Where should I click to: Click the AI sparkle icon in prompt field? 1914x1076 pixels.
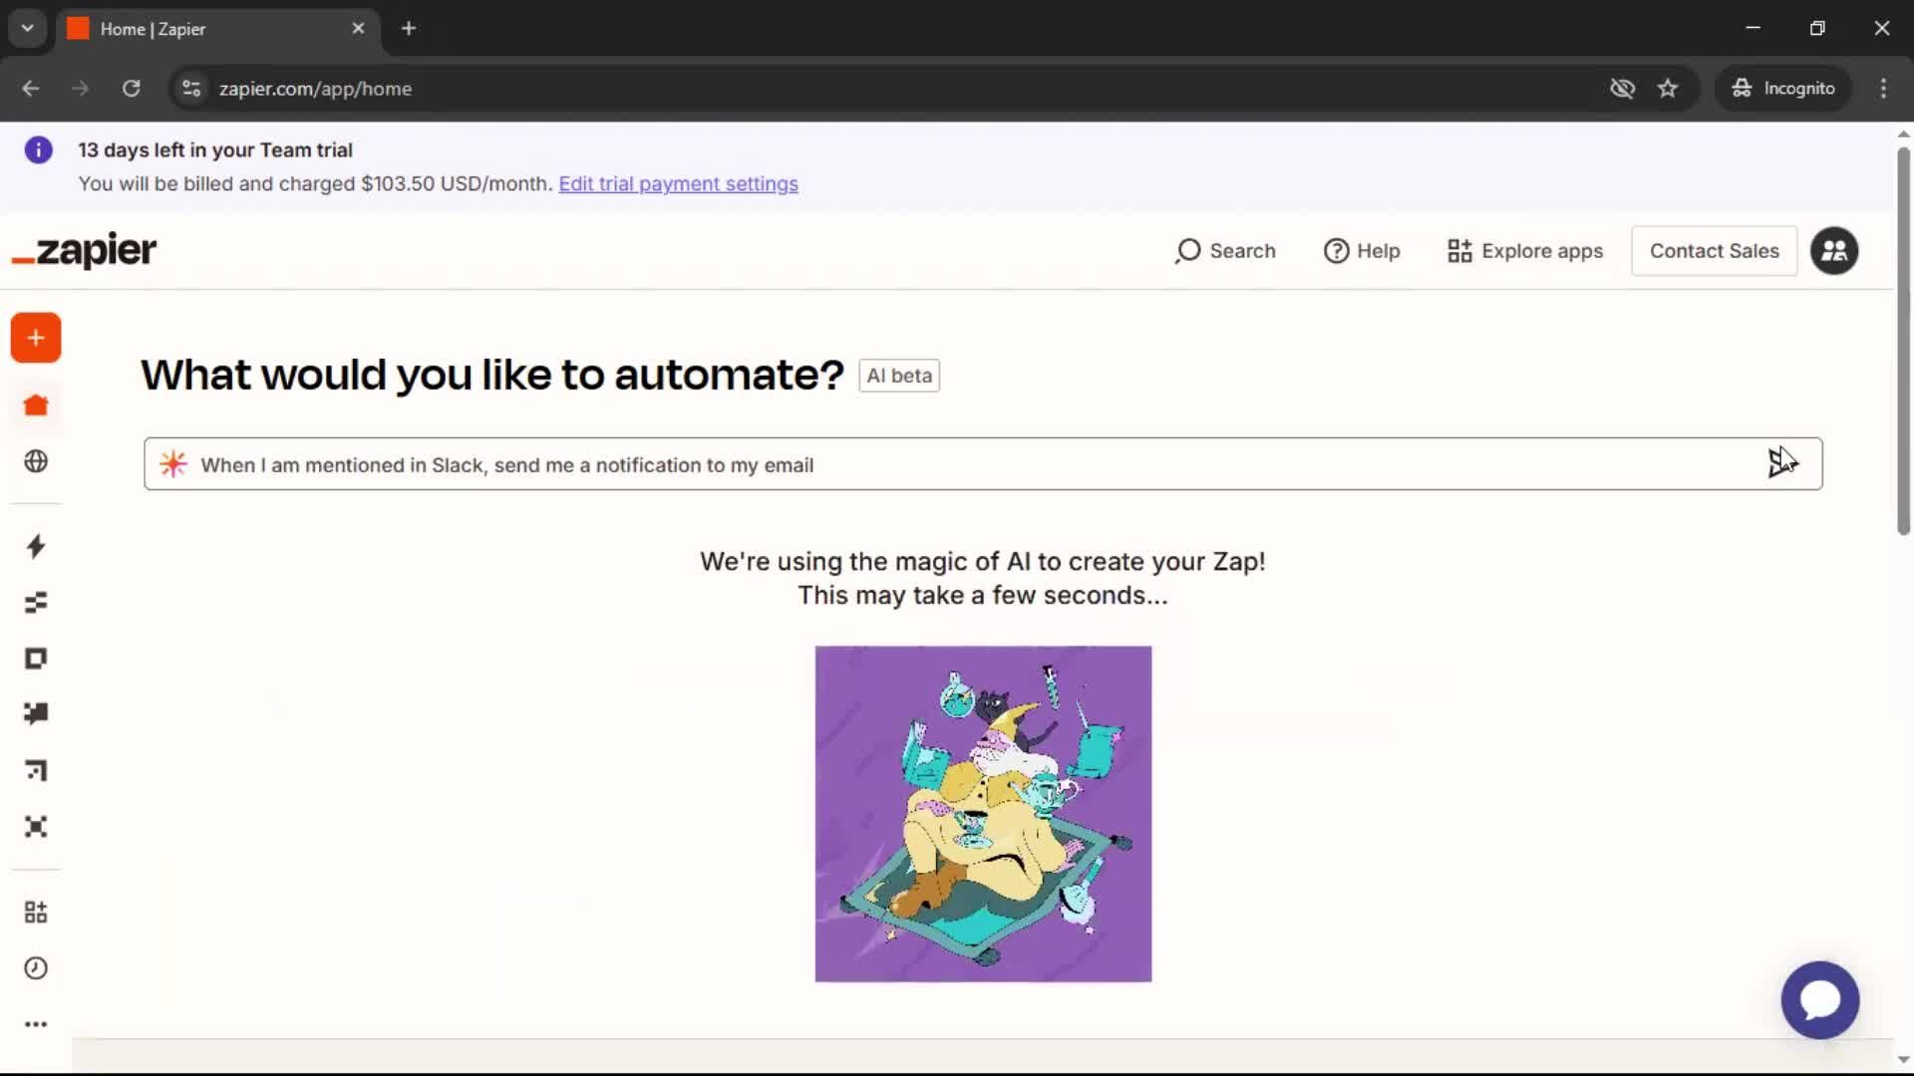[x=173, y=464]
